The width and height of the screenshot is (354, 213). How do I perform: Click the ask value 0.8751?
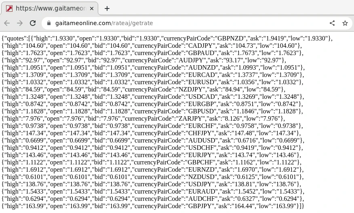point(246,104)
